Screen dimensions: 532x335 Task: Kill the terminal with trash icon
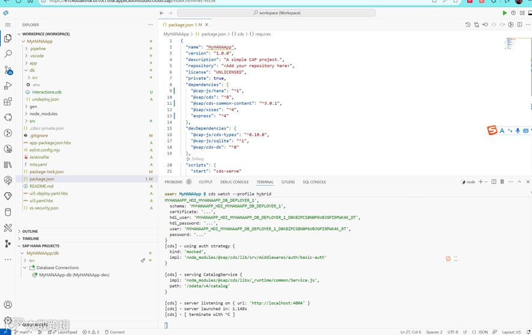(502, 182)
